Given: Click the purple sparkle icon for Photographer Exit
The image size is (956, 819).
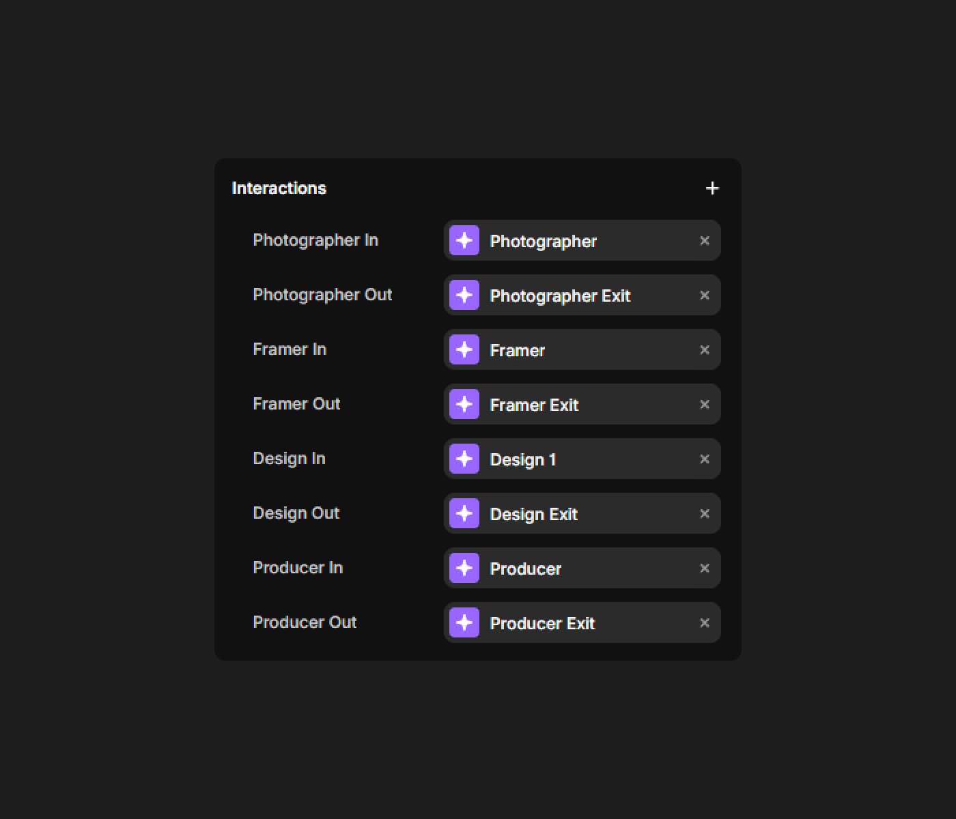Looking at the screenshot, I should coord(464,295).
